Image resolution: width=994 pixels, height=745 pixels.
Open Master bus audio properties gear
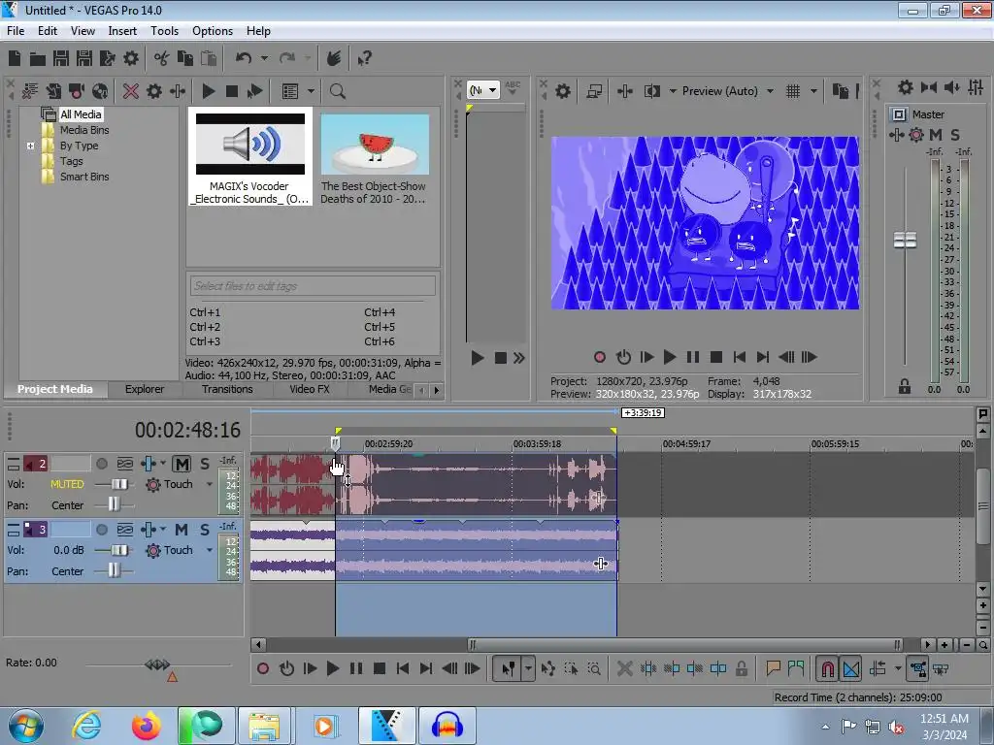click(x=906, y=87)
